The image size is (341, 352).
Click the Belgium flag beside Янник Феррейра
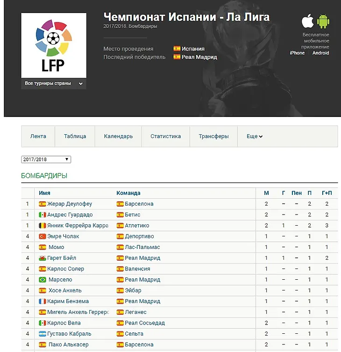[43, 226]
